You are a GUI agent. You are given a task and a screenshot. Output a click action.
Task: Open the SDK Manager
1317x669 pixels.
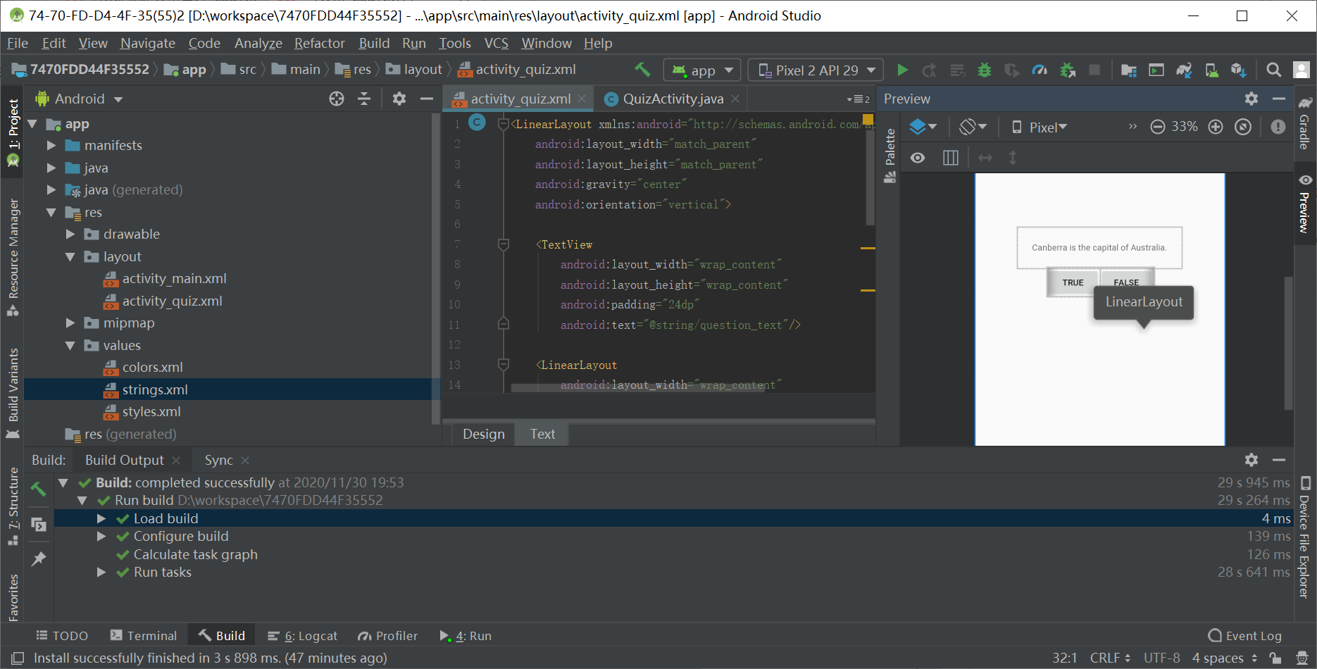point(1240,70)
